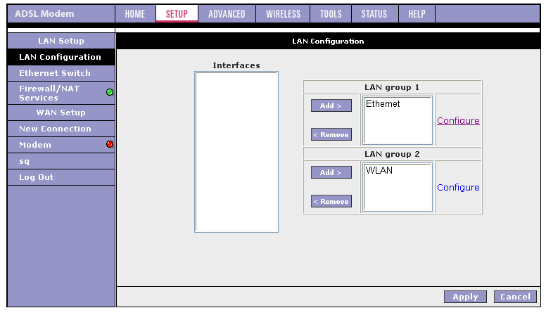Screen dimensions: 546x315
Task: Open Firewall/NAT Services page
Action: pos(49,93)
